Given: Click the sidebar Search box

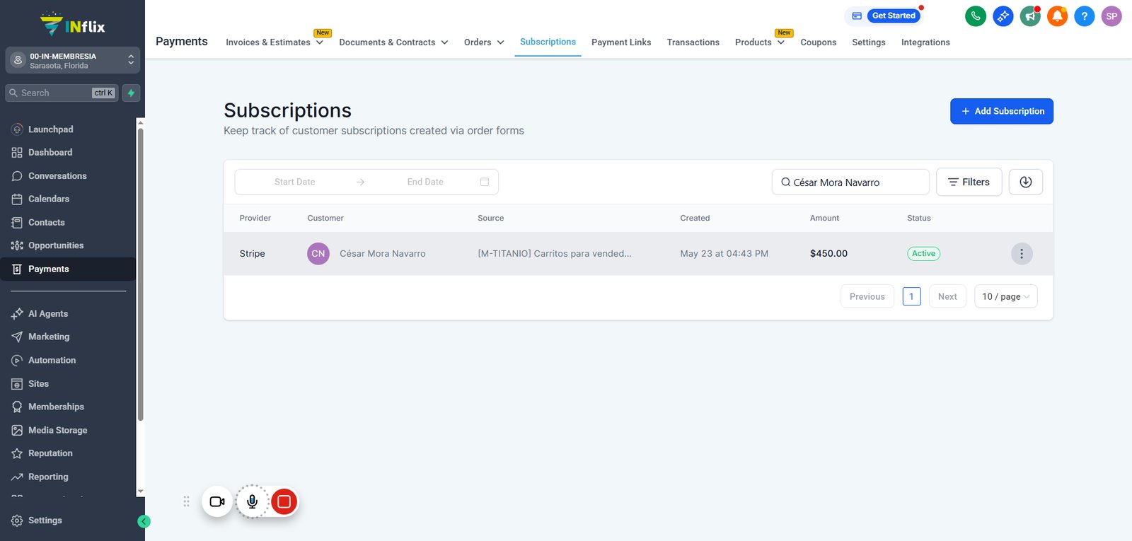Looking at the screenshot, I should 62,93.
